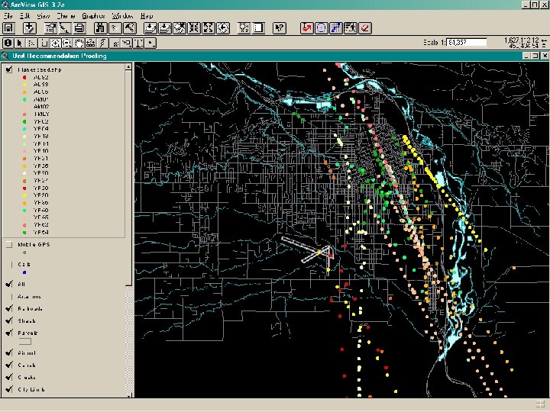Select the Pointer arrow tool
Viewport: 550px width, 412px height.
tap(21, 43)
